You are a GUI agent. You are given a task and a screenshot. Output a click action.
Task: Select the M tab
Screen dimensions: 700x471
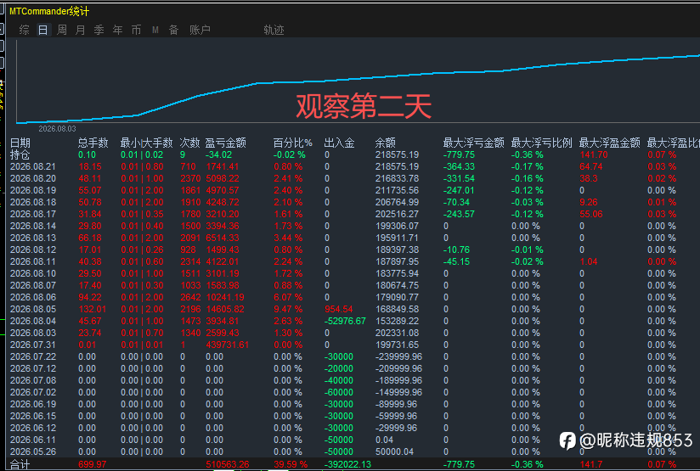(155, 30)
